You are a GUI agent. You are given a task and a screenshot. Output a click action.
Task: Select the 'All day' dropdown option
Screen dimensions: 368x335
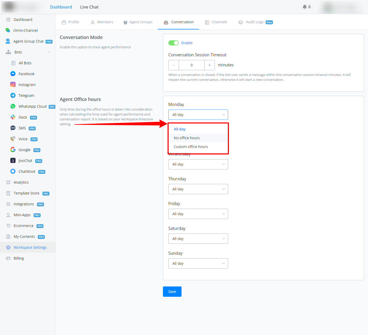198,129
